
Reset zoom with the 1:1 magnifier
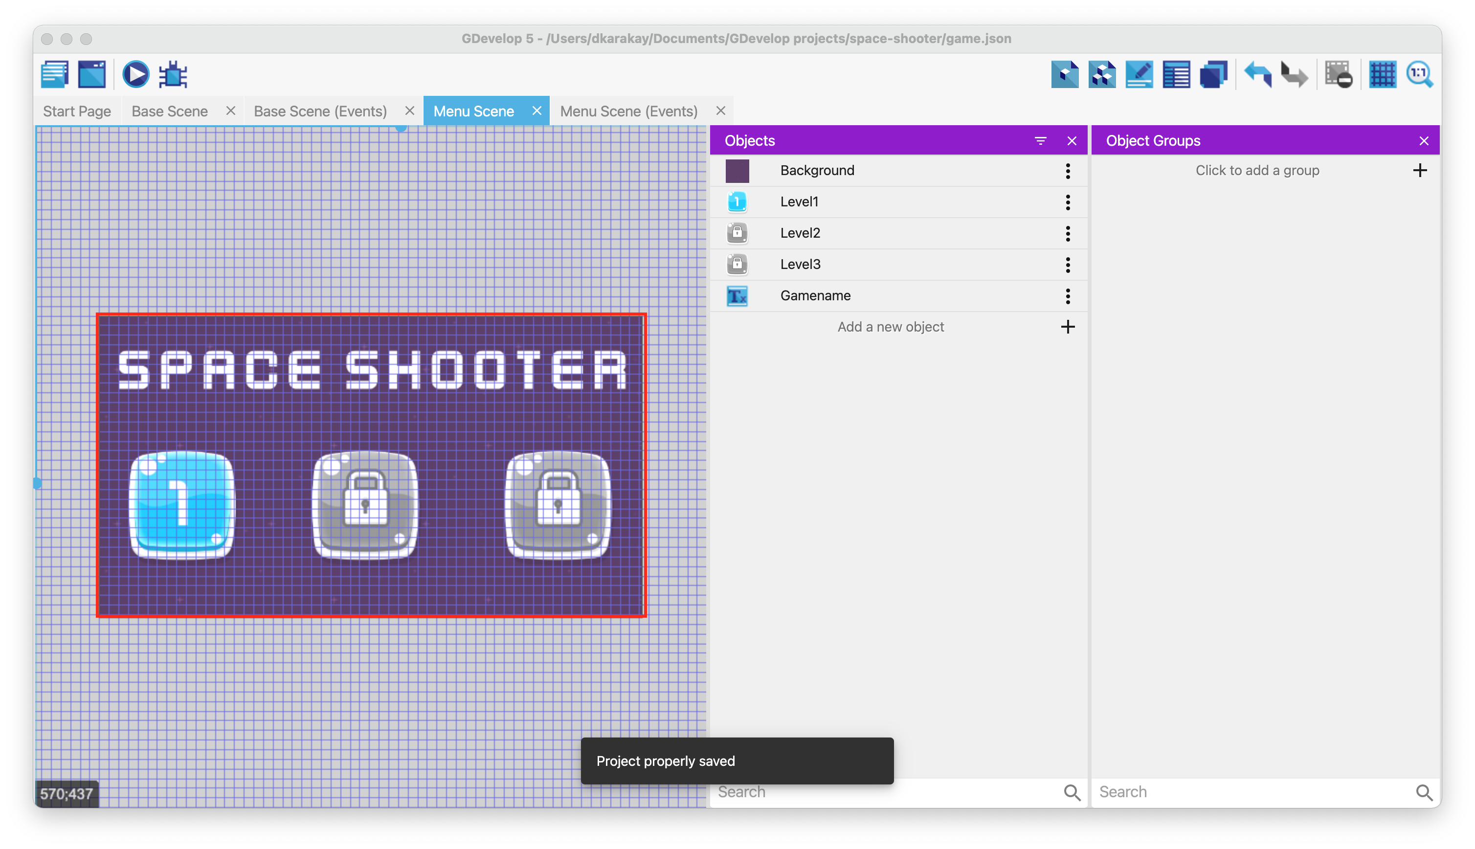(1419, 74)
